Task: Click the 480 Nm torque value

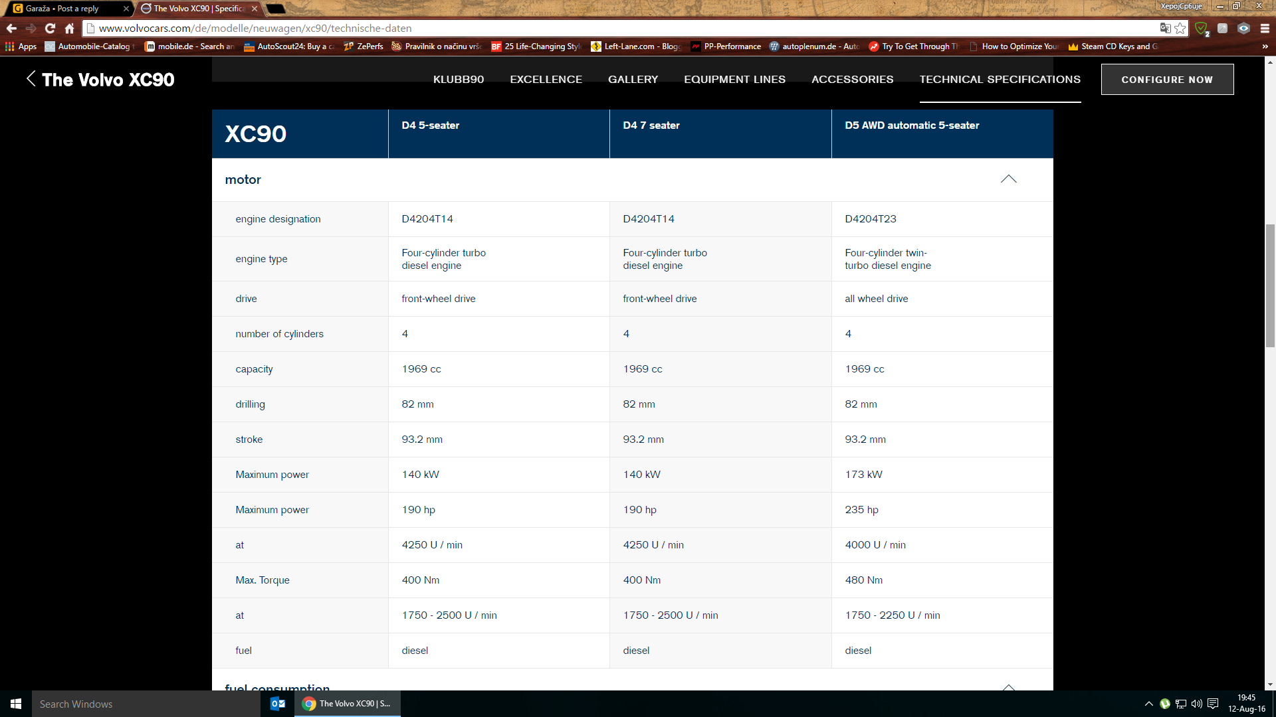Action: tap(863, 580)
